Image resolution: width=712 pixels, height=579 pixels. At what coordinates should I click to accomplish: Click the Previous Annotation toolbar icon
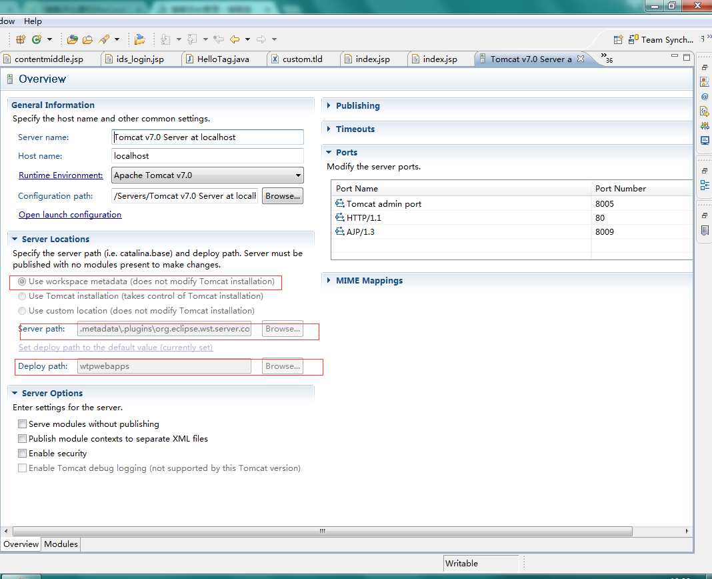click(x=193, y=39)
